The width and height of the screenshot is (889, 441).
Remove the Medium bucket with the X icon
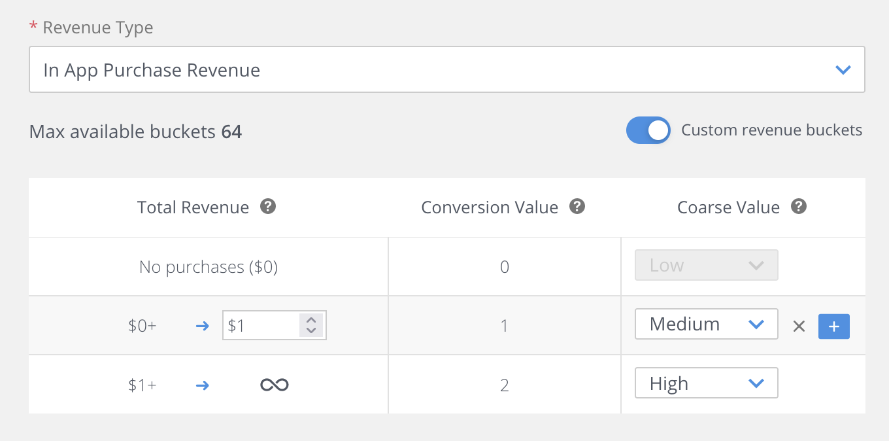pos(799,325)
